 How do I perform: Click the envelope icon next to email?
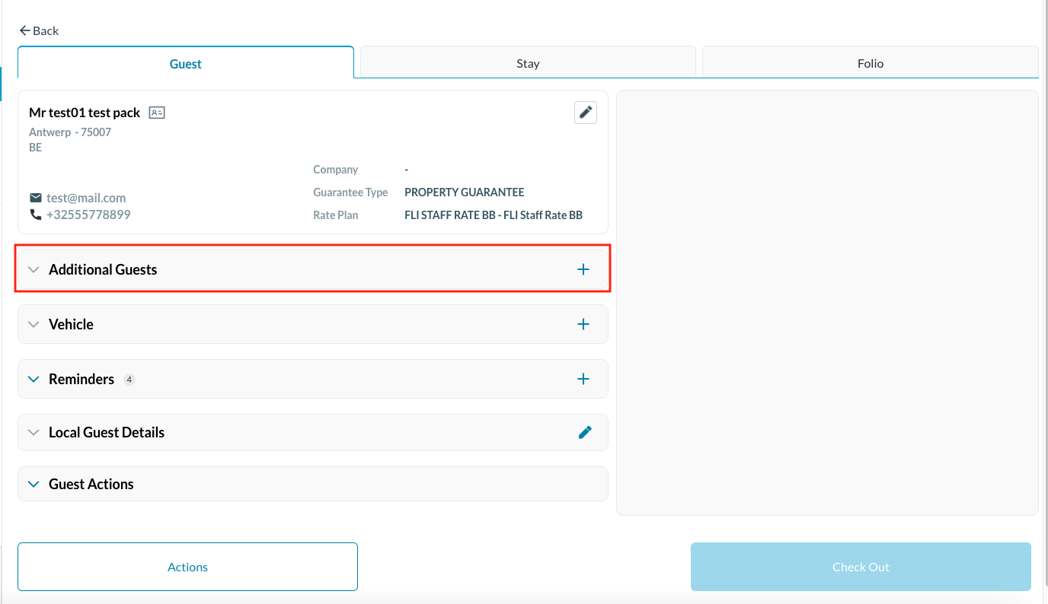click(x=36, y=198)
